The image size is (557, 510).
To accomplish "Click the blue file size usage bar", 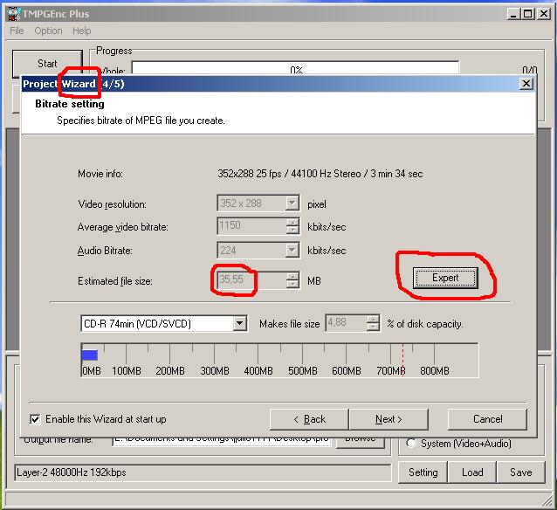I will tap(90, 355).
